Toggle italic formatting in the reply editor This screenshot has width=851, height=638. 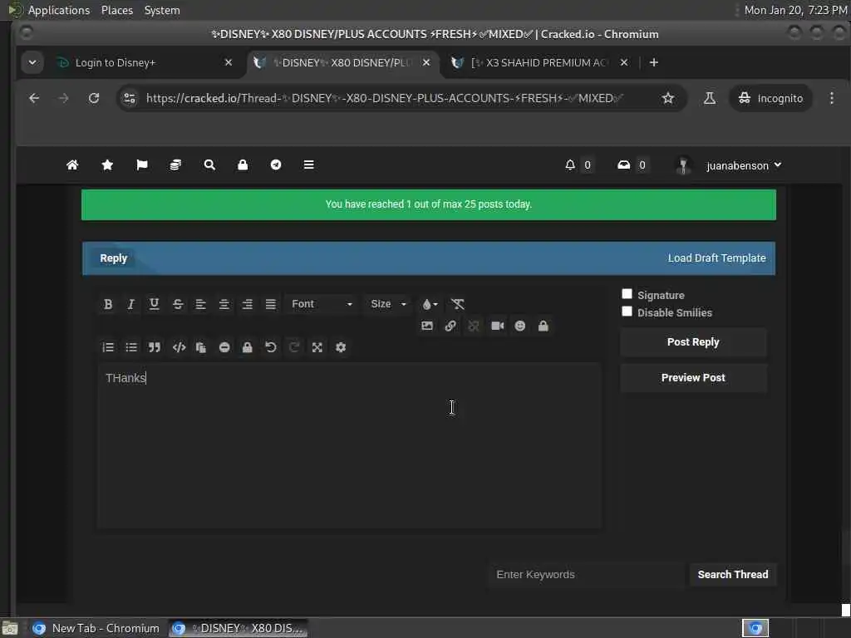(130, 304)
